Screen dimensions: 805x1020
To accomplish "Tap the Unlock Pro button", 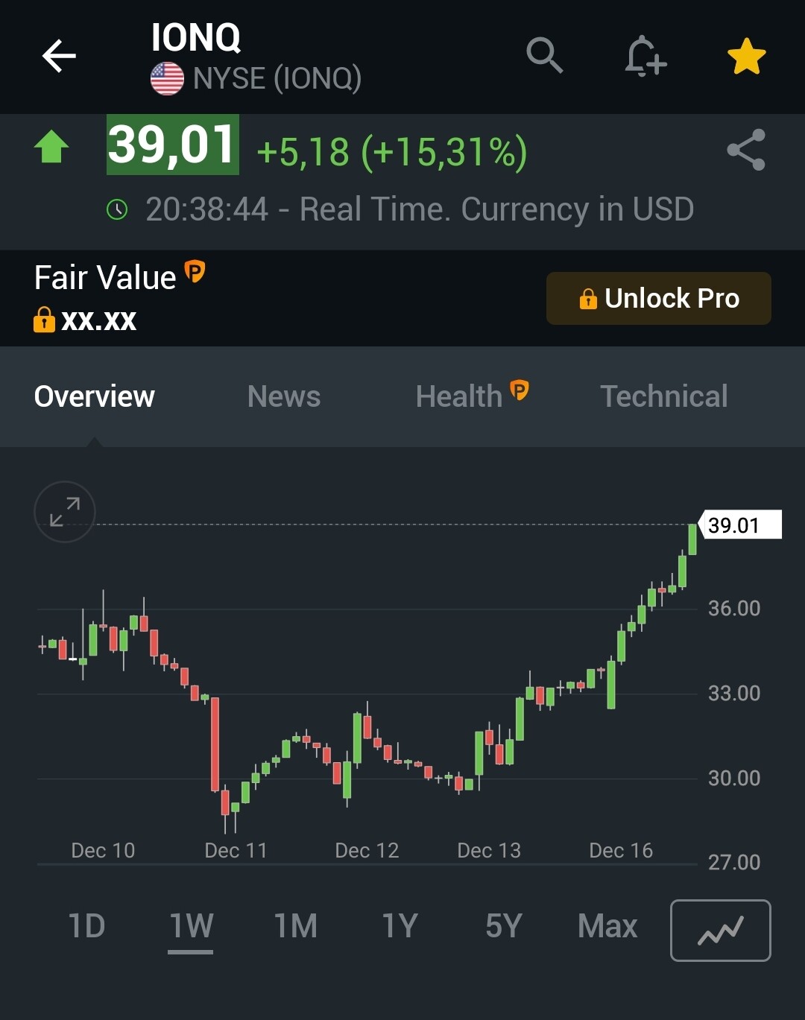I will pos(659,298).
